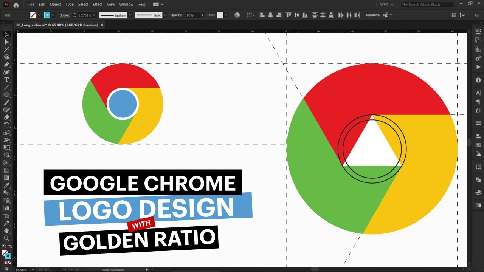Select the Column Graph tool
This screenshot has width=484, height=272.
(6, 208)
